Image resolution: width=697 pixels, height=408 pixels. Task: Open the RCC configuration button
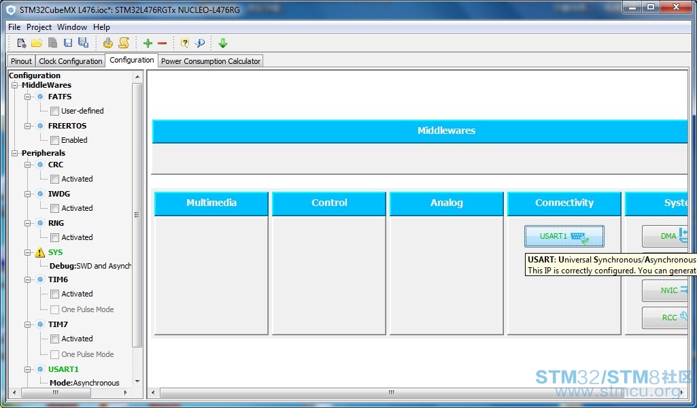pyautogui.click(x=665, y=318)
